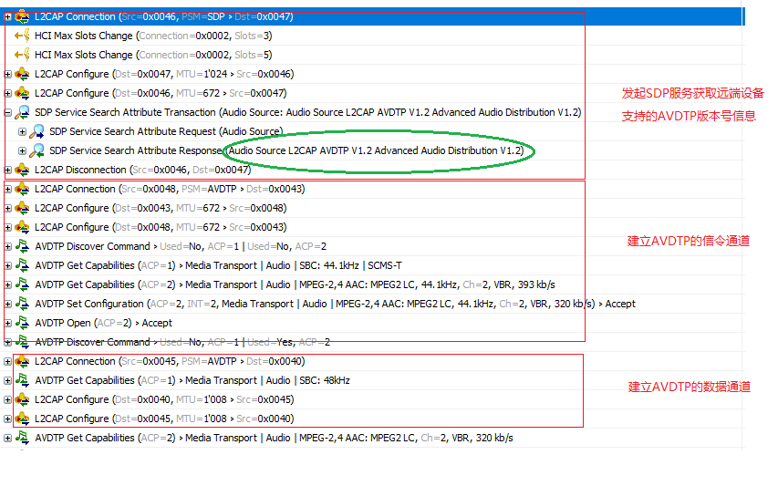The height and width of the screenshot is (486, 778).
Task: Click L2CAP Connection PSM=SDP row icon
Action: pyautogui.click(x=22, y=16)
